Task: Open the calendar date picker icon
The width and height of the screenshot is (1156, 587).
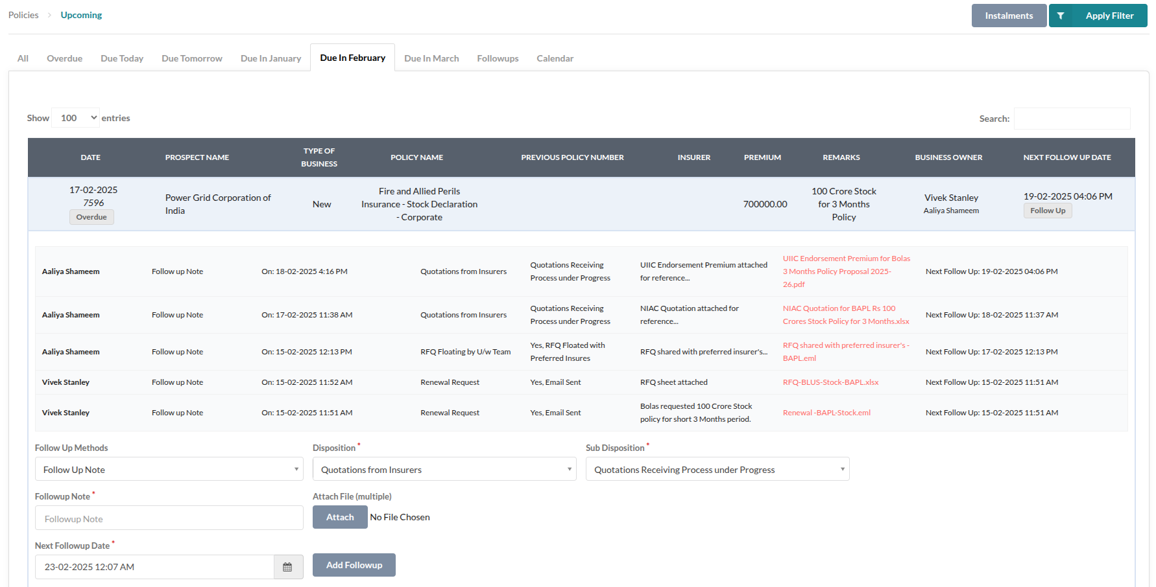Action: [x=287, y=567]
